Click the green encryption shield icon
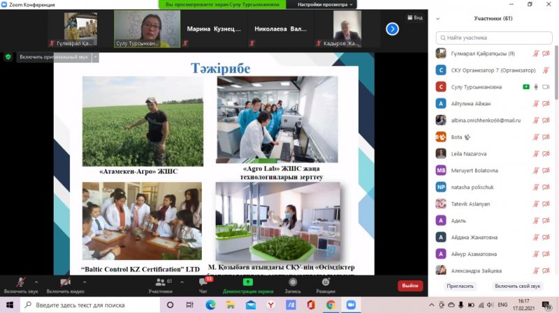Viewport: 559px width, 313px height. coord(8,56)
